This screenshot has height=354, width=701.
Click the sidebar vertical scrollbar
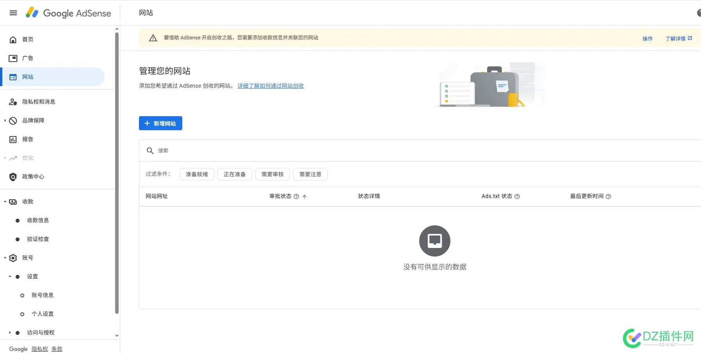click(x=117, y=173)
